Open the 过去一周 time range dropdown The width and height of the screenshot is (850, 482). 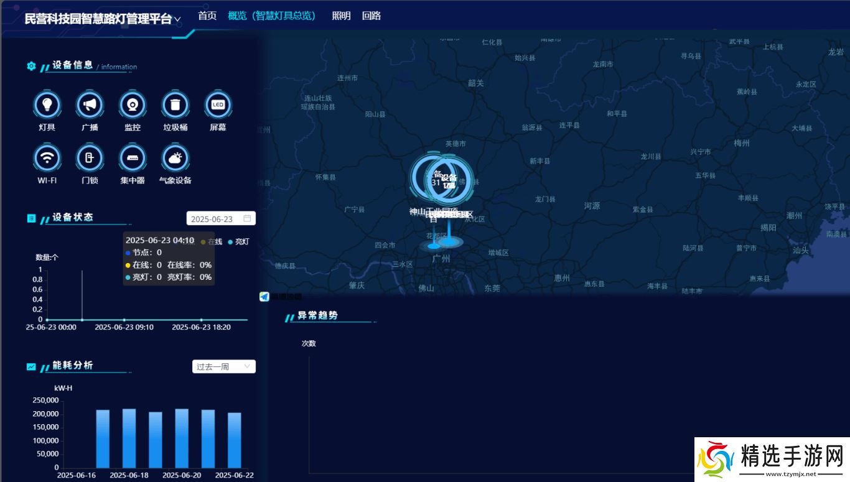click(x=223, y=367)
